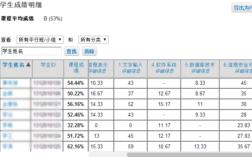Click the 课程成绩 column header
The image size is (252, 157).
(x=76, y=68)
